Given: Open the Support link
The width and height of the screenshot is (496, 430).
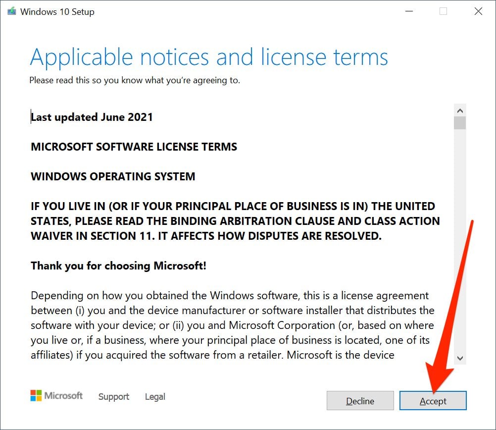Looking at the screenshot, I should pos(114,397).
